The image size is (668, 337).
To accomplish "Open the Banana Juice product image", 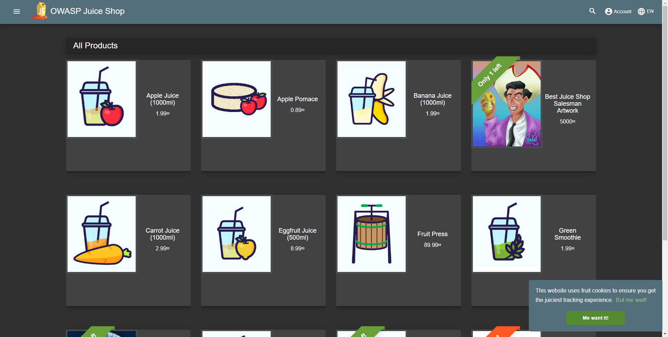I will point(372,99).
